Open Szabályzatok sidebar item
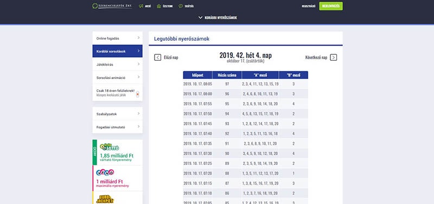This screenshot has height=204, width=434. (117, 114)
